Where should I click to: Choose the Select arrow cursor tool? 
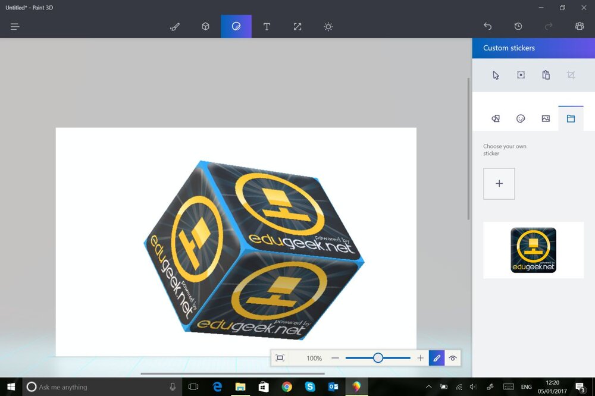click(x=496, y=75)
